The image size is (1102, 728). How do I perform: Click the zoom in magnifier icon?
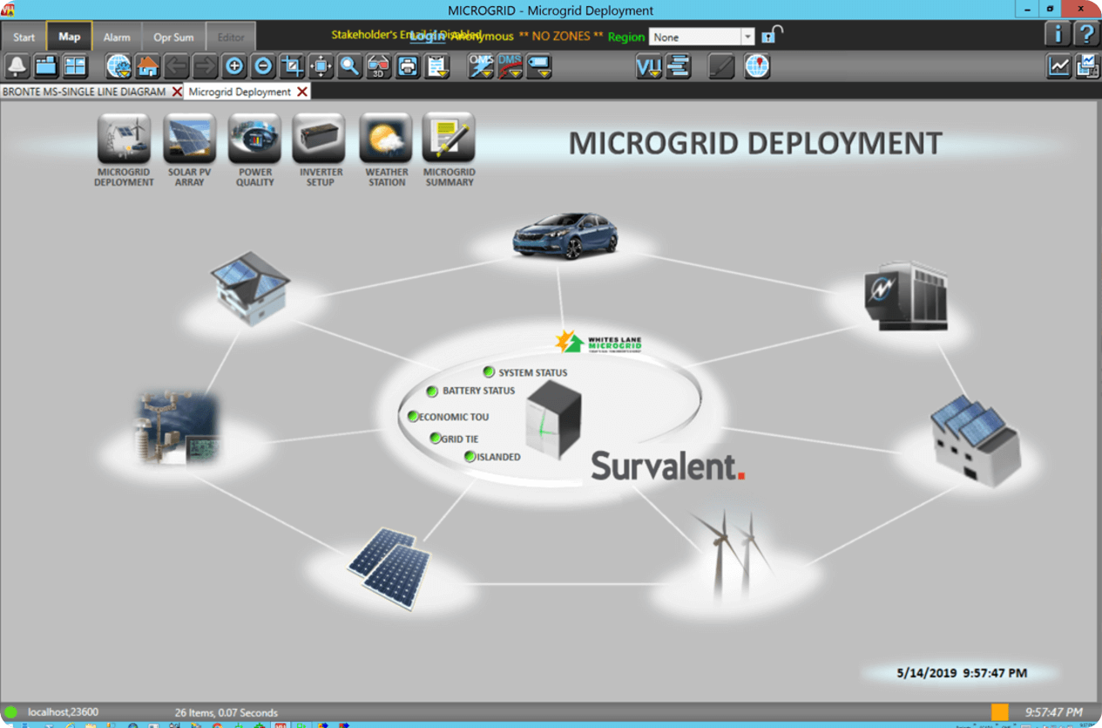pos(233,66)
